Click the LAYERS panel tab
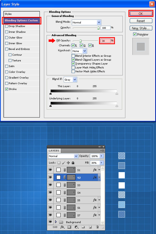 [x=54, y=151]
